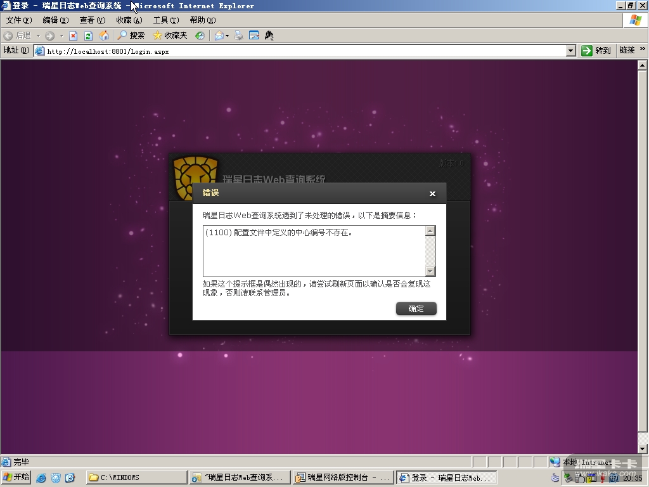
Task: Click the first system tray icon
Action: (x=555, y=478)
